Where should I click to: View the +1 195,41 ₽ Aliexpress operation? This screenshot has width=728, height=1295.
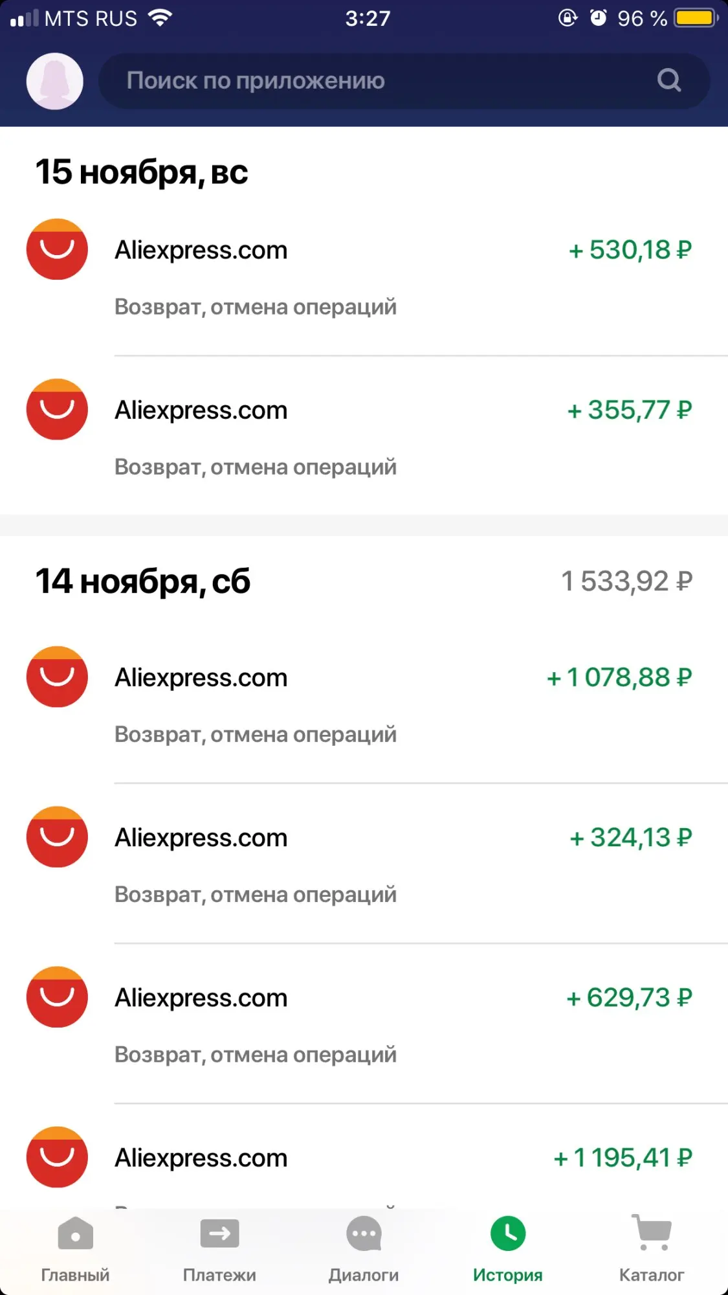[623, 1158]
